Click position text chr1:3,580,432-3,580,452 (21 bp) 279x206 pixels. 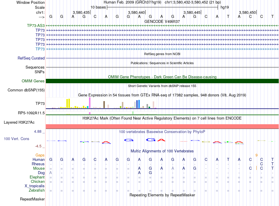click(193, 2)
